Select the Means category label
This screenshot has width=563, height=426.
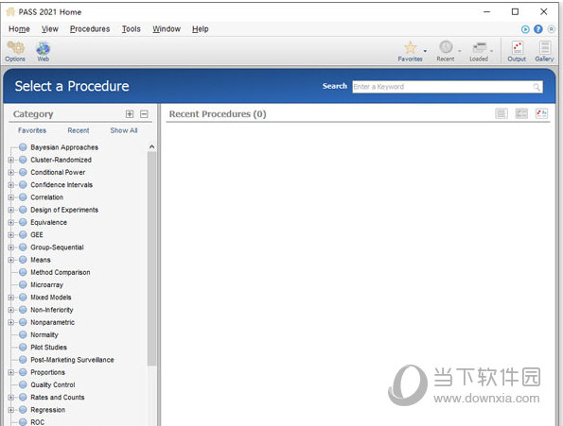pyautogui.click(x=40, y=260)
